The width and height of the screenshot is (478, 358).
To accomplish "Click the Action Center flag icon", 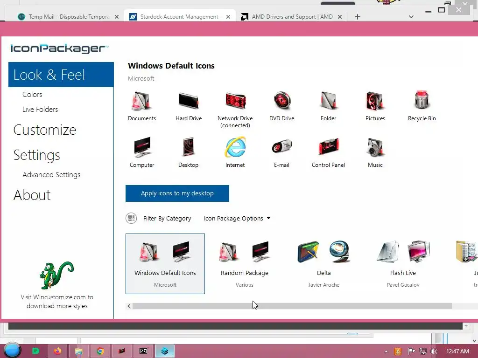I will 411,351.
